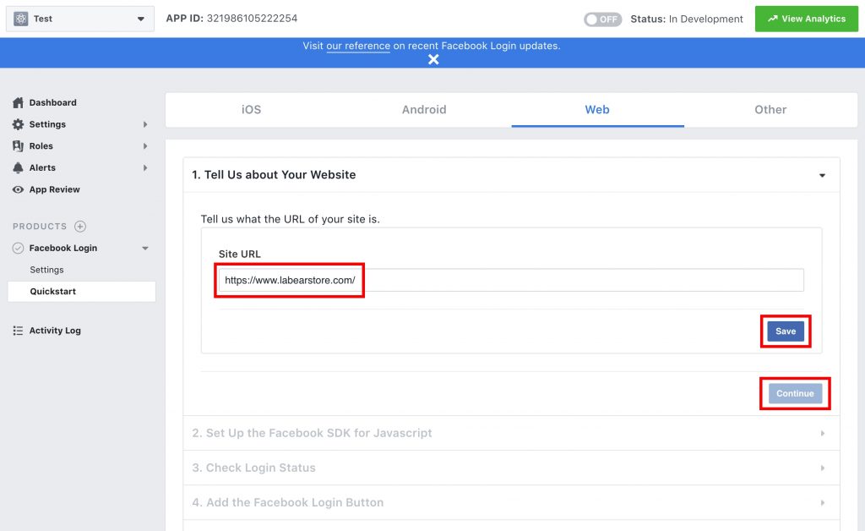Click the App Review eye icon
Image resolution: width=865 pixels, height=531 pixels.
(x=19, y=189)
